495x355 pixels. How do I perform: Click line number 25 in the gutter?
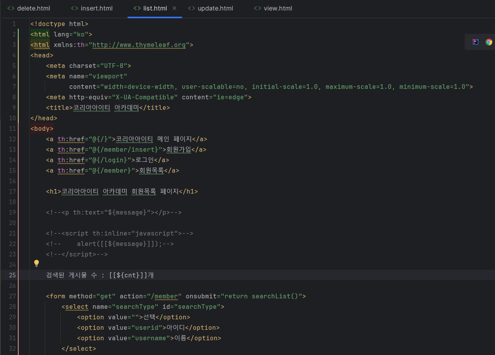tap(12, 275)
